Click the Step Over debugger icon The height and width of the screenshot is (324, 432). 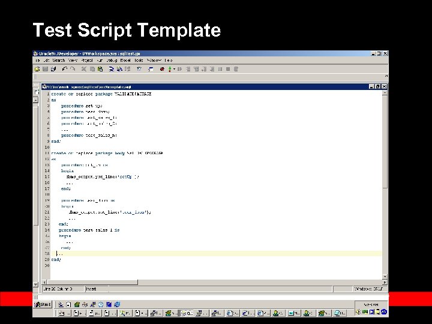click(x=188, y=69)
